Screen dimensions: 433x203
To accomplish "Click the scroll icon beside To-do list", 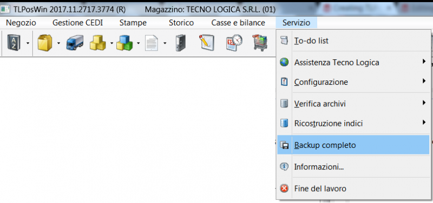I will 284,40.
